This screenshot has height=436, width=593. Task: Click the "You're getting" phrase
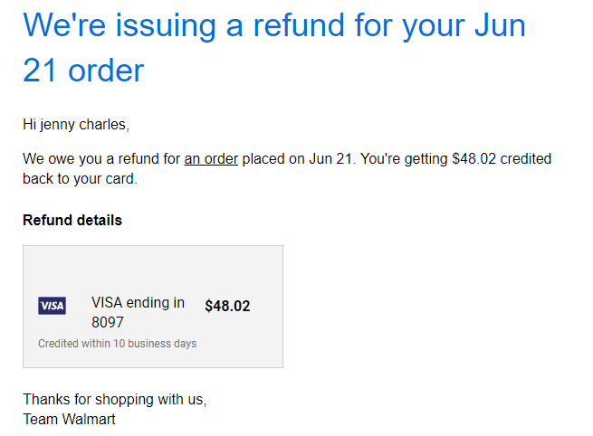pyautogui.click(x=404, y=158)
